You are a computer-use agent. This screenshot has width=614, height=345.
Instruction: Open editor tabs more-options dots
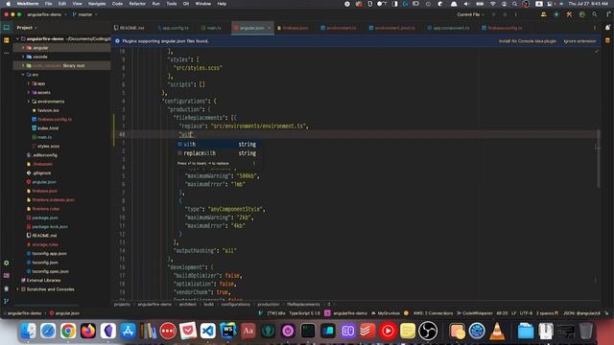(595, 28)
